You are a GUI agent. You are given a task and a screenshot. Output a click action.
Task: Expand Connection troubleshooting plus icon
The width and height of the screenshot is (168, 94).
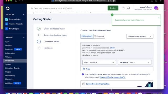pyautogui.click(x=83, y=84)
